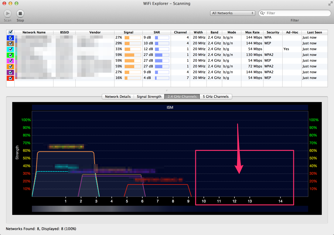Click the 4 dB SNR bar
Image resolution: width=334 pixels, height=235 pixels.
[162, 78]
